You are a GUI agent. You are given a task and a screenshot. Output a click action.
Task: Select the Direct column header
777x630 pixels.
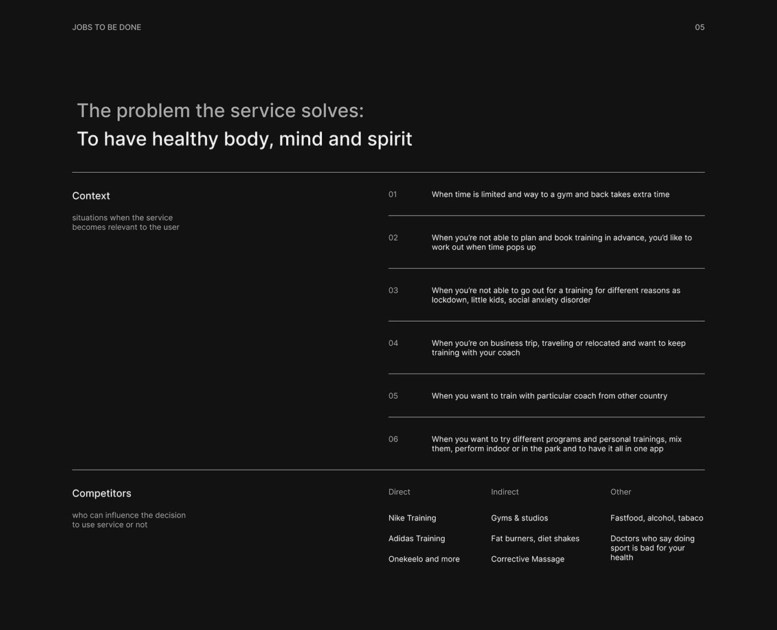(x=400, y=492)
